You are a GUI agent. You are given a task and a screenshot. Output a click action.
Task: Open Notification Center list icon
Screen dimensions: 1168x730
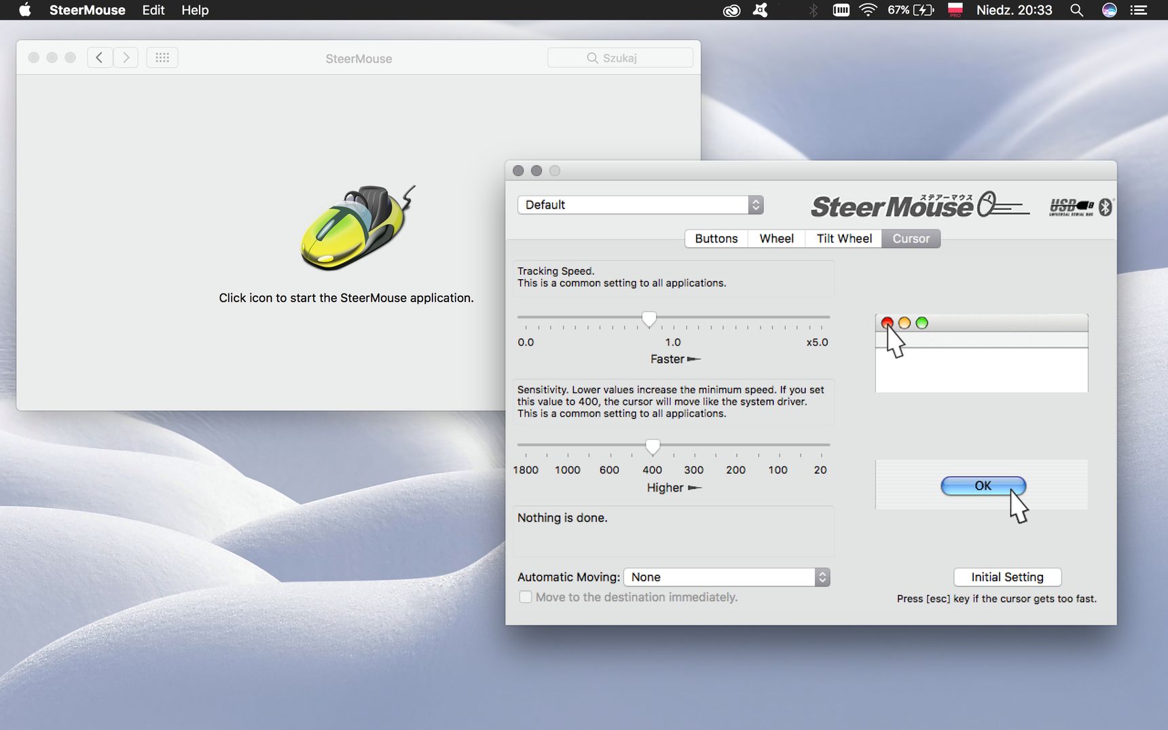click(x=1139, y=10)
